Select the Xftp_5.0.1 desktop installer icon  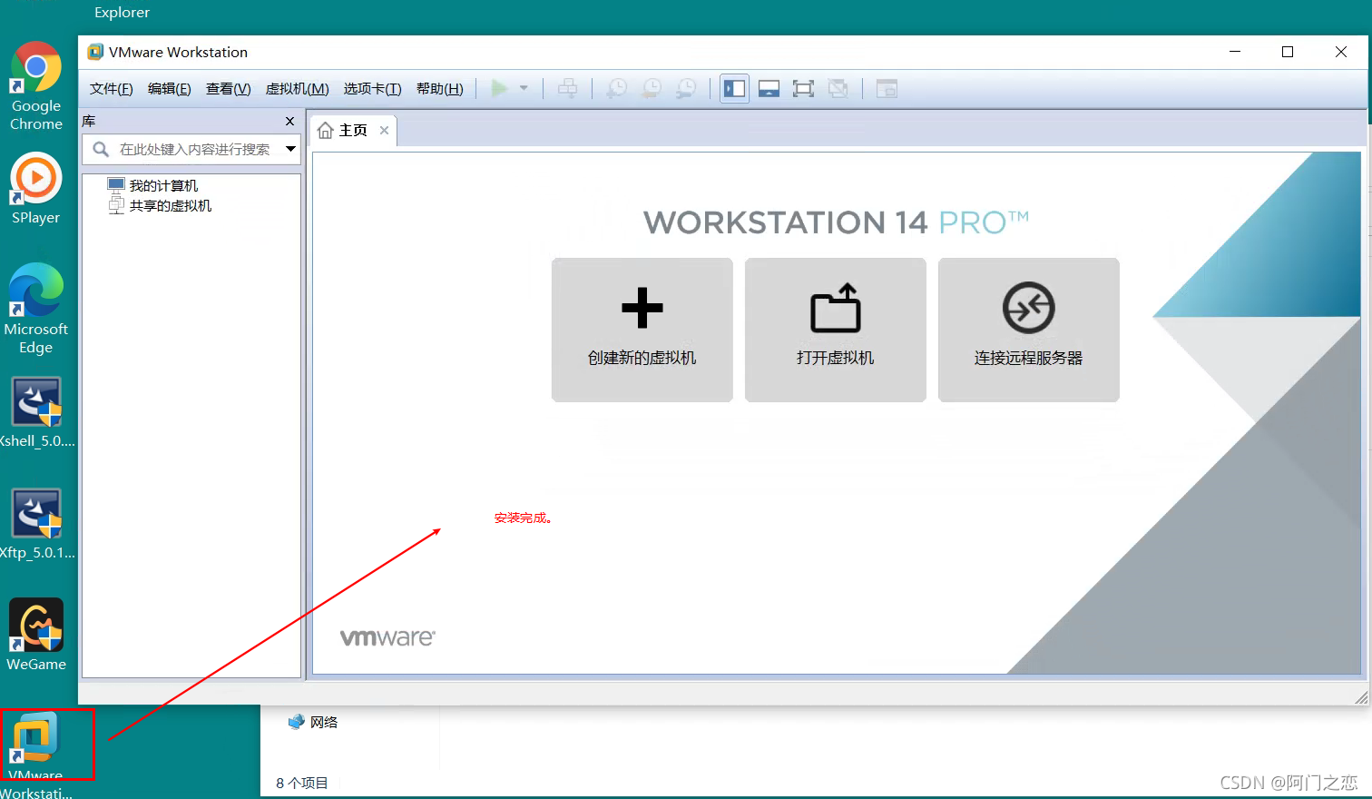coord(36,525)
